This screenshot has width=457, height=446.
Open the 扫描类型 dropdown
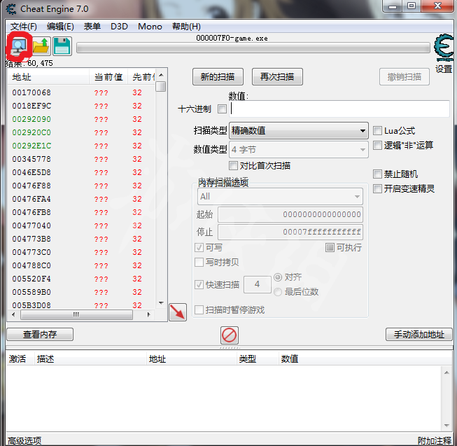298,131
